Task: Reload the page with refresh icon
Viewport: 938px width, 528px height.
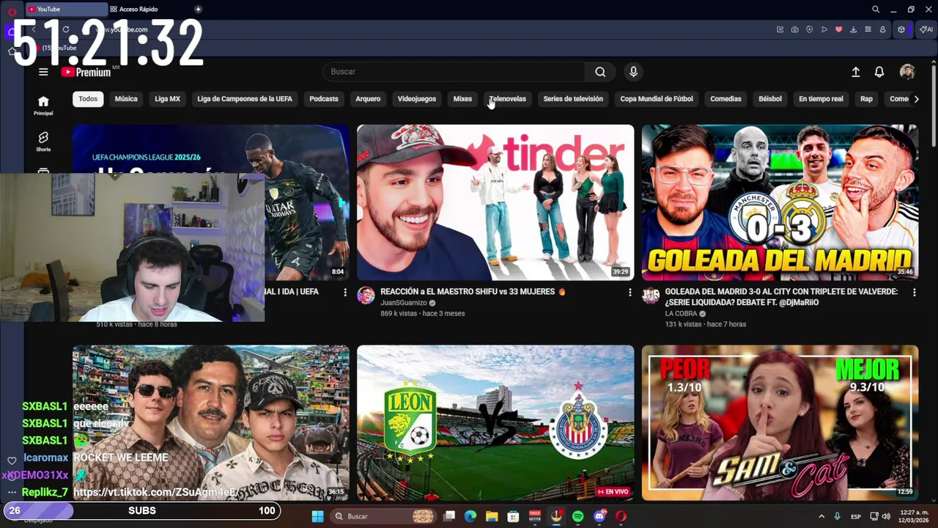Action: [x=66, y=29]
